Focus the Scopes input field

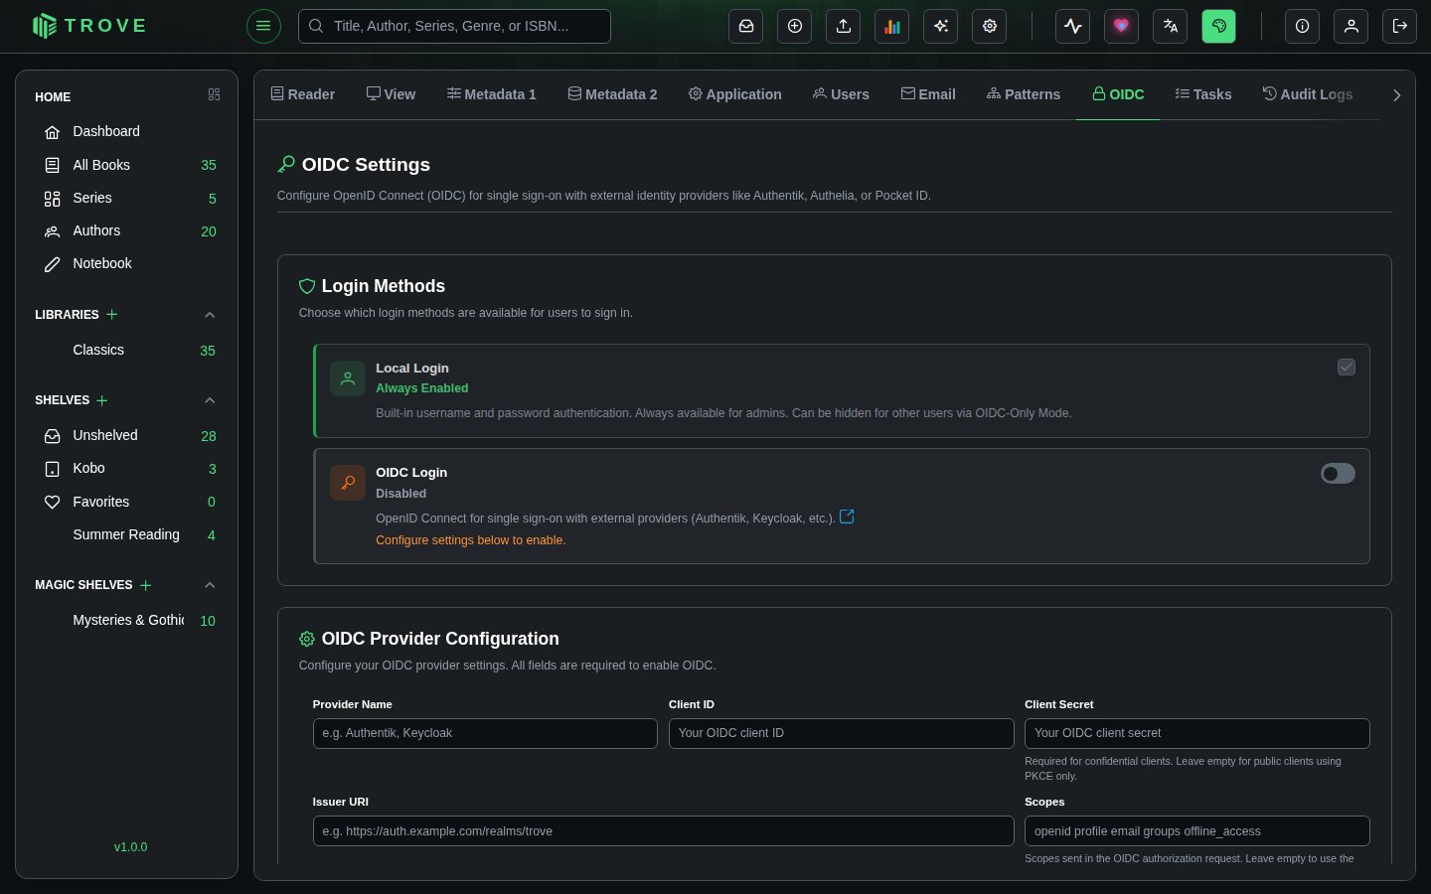pyautogui.click(x=1196, y=831)
